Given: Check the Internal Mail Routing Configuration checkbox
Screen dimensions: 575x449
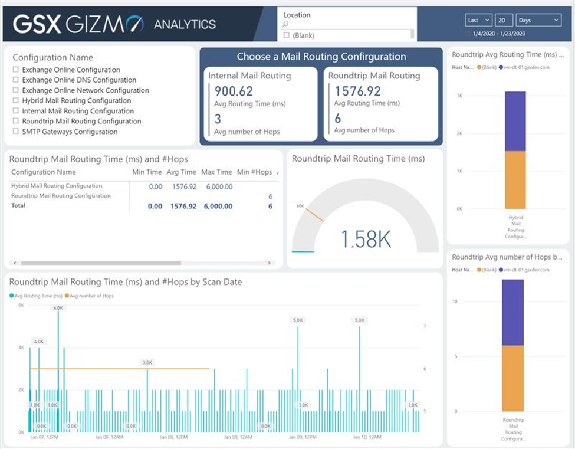Looking at the screenshot, I should tap(15, 111).
